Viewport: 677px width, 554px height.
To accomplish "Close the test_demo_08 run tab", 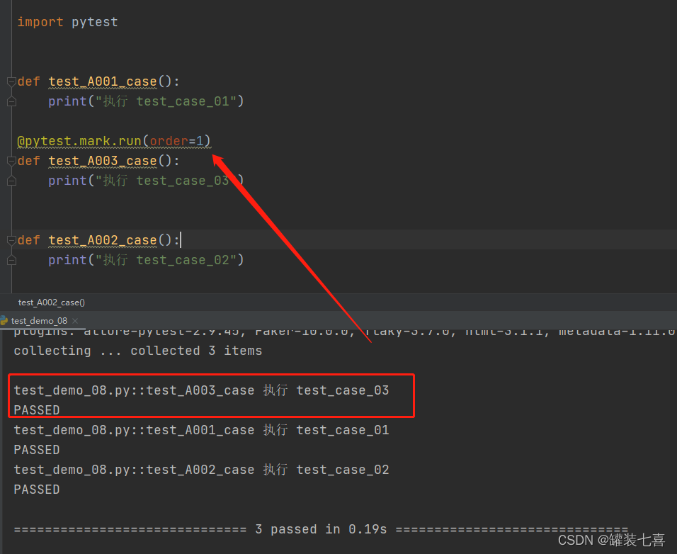I will pos(75,321).
